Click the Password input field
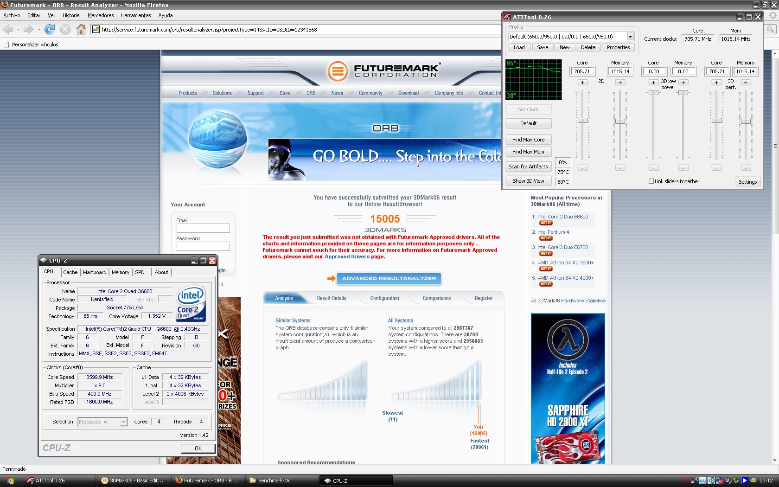The height and width of the screenshot is (487, 779). coord(203,246)
